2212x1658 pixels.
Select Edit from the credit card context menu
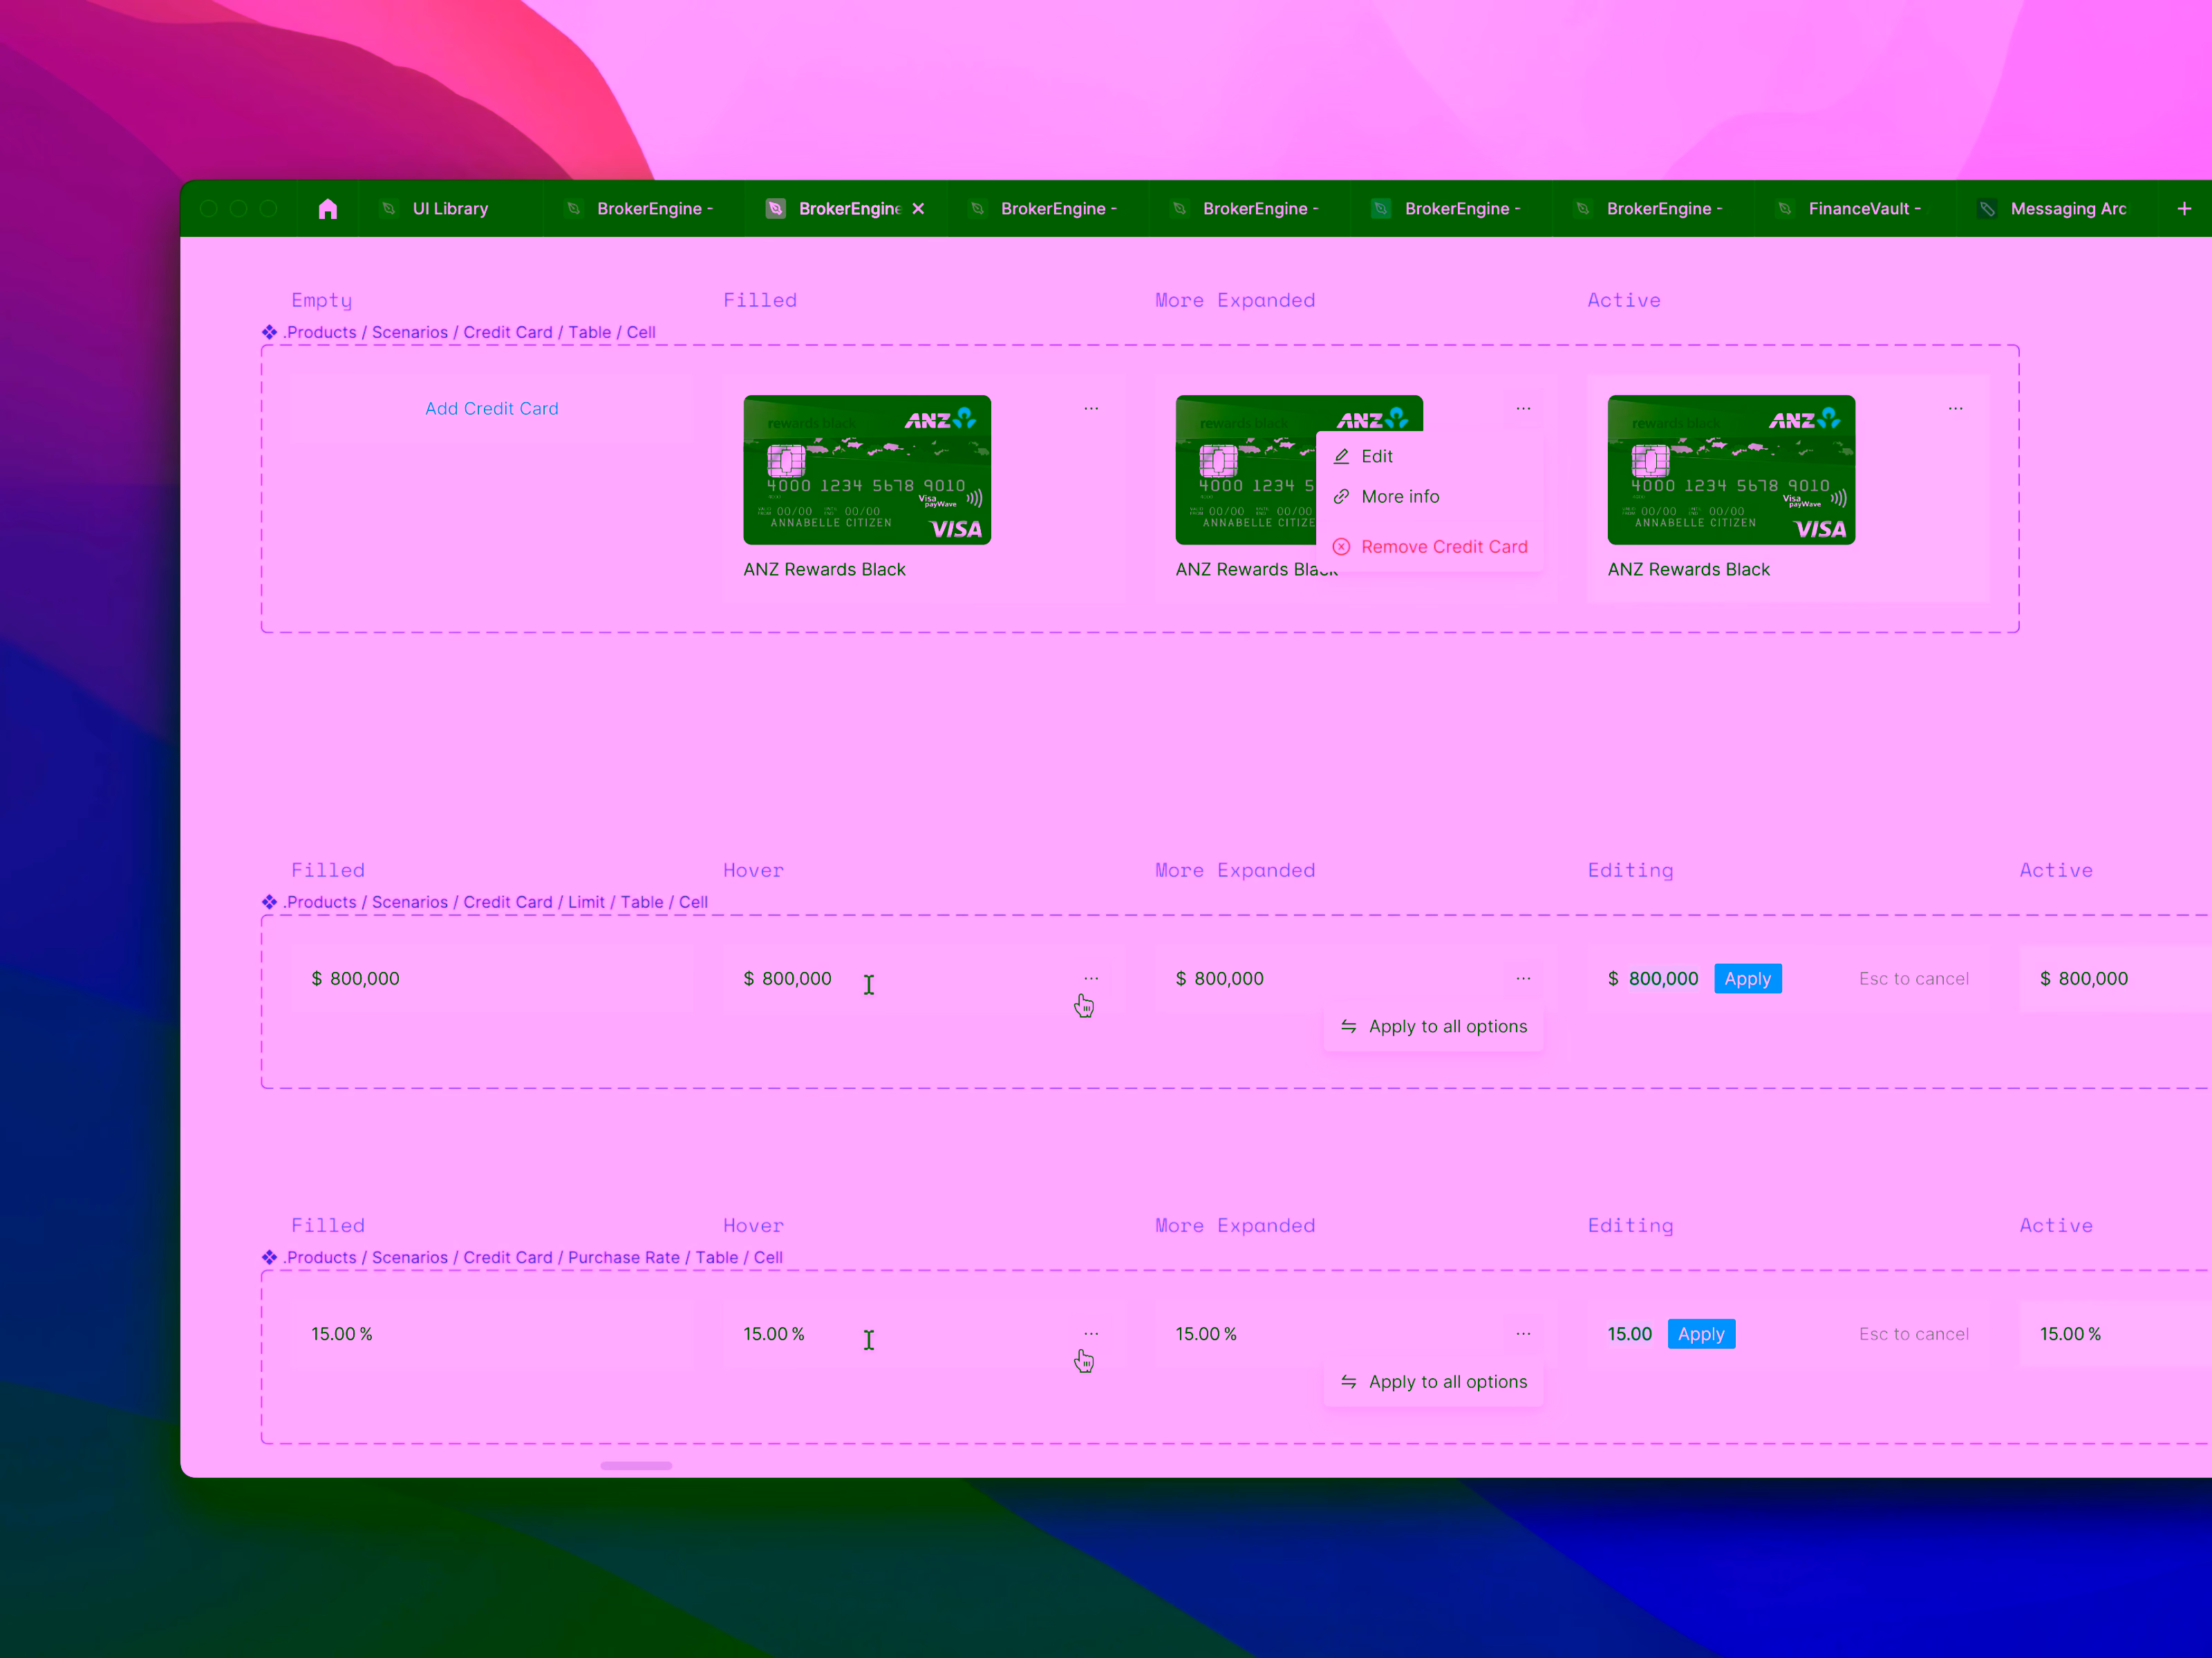click(1377, 456)
